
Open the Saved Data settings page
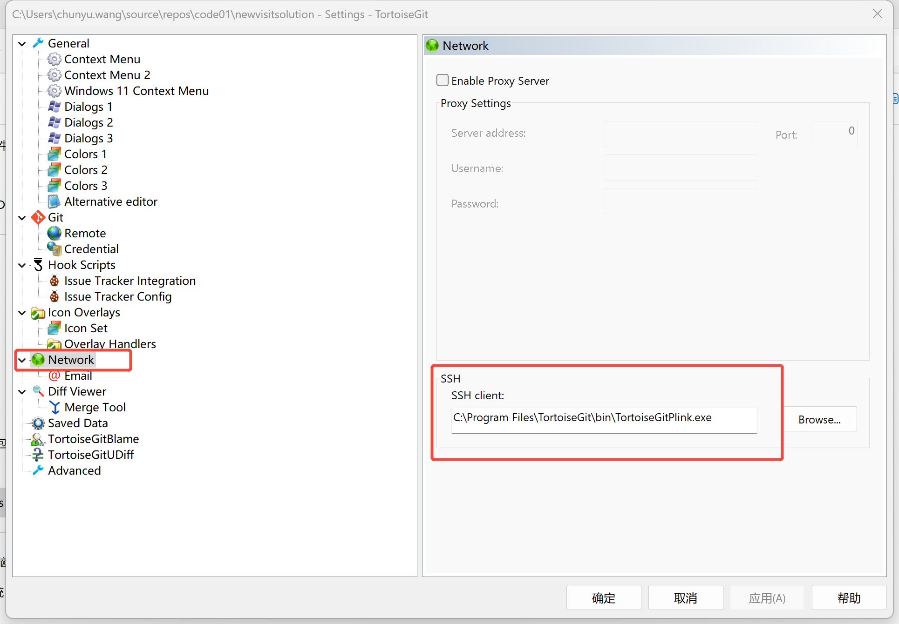[x=78, y=423]
